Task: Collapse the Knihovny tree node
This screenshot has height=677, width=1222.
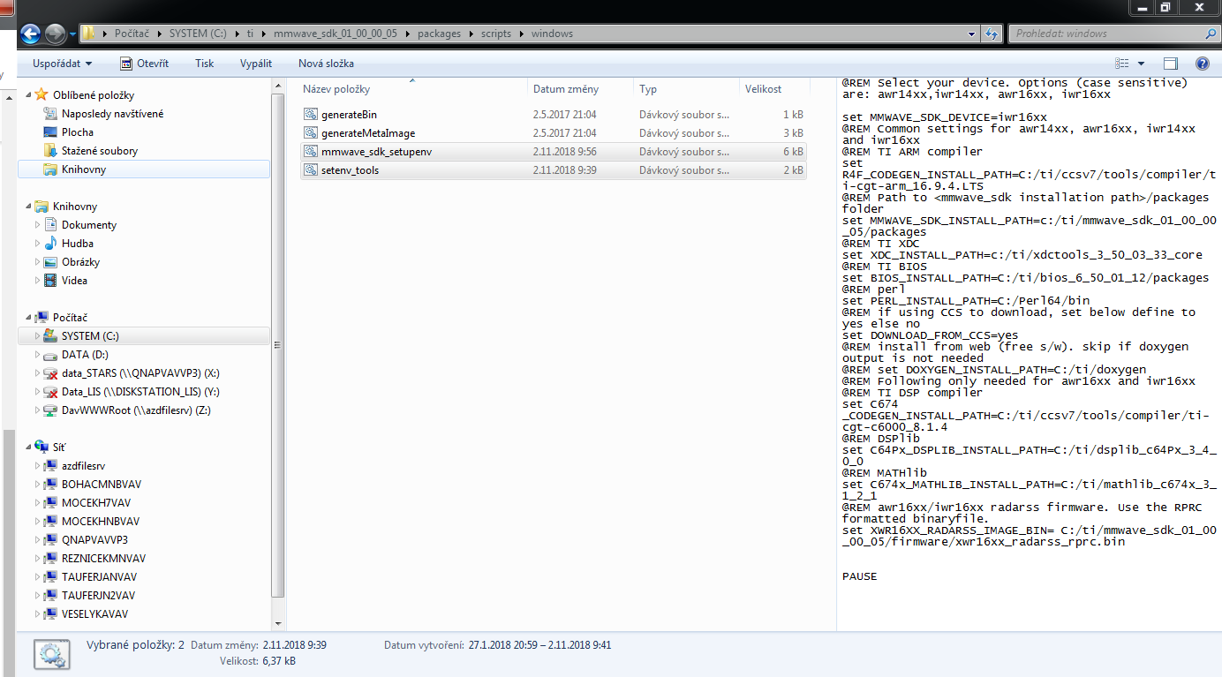Action: 27,206
